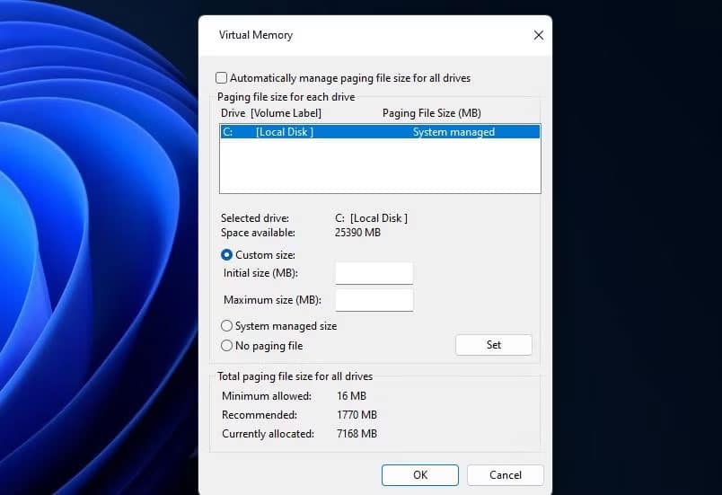
Task: Close the Virtual Memory dialog
Action: coord(538,35)
